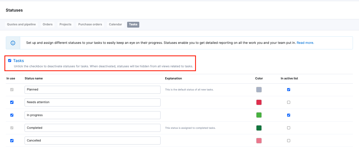Edit the Completed status name field
This screenshot has width=359, height=147.
point(93,128)
